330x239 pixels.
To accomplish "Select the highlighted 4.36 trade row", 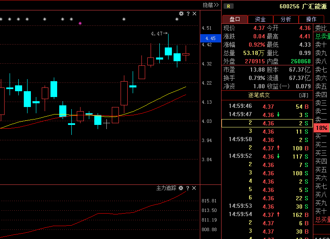I will pos(267,123).
